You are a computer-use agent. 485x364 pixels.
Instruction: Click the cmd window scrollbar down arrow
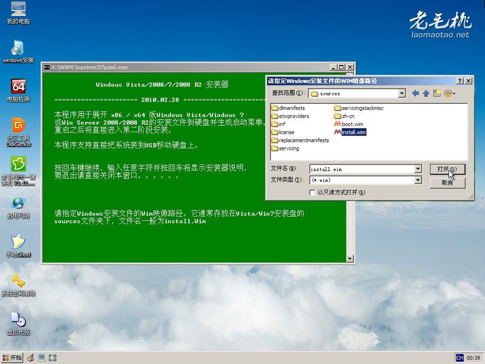tap(350, 259)
